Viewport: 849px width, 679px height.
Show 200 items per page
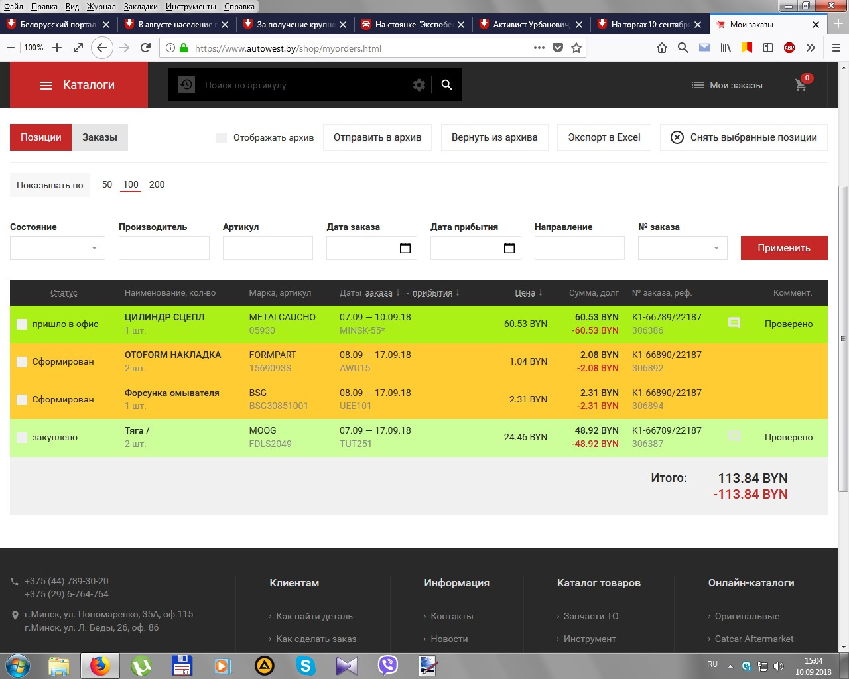(157, 184)
